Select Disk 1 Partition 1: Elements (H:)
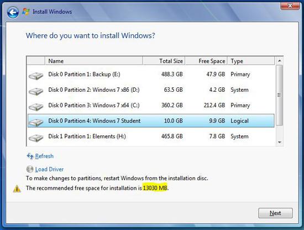The image size is (304, 230). point(151,137)
